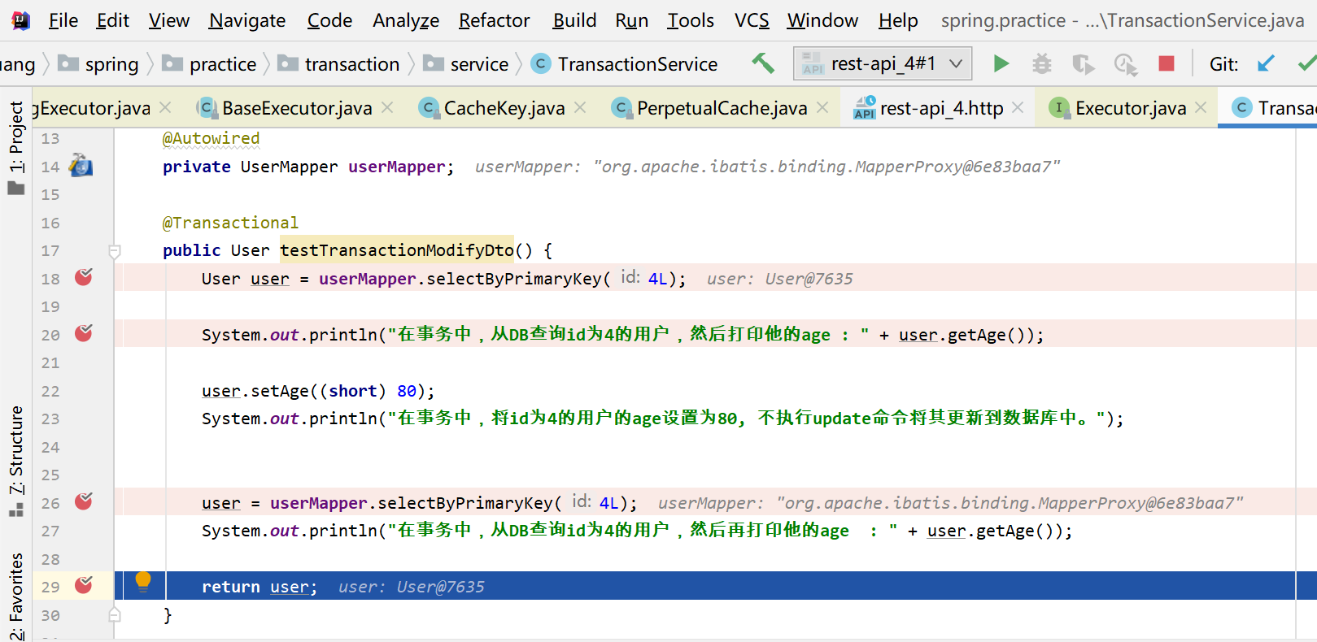Open the Edit menu
The image size is (1317, 642).
click(112, 20)
